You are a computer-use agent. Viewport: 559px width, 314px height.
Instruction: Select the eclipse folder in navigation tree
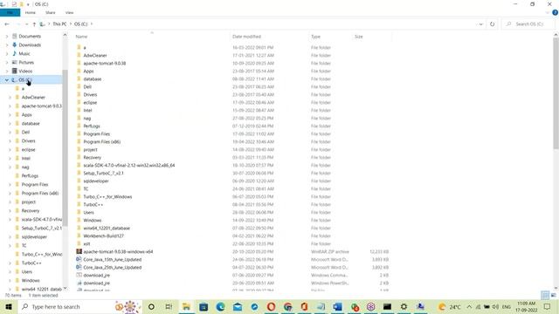(28, 149)
